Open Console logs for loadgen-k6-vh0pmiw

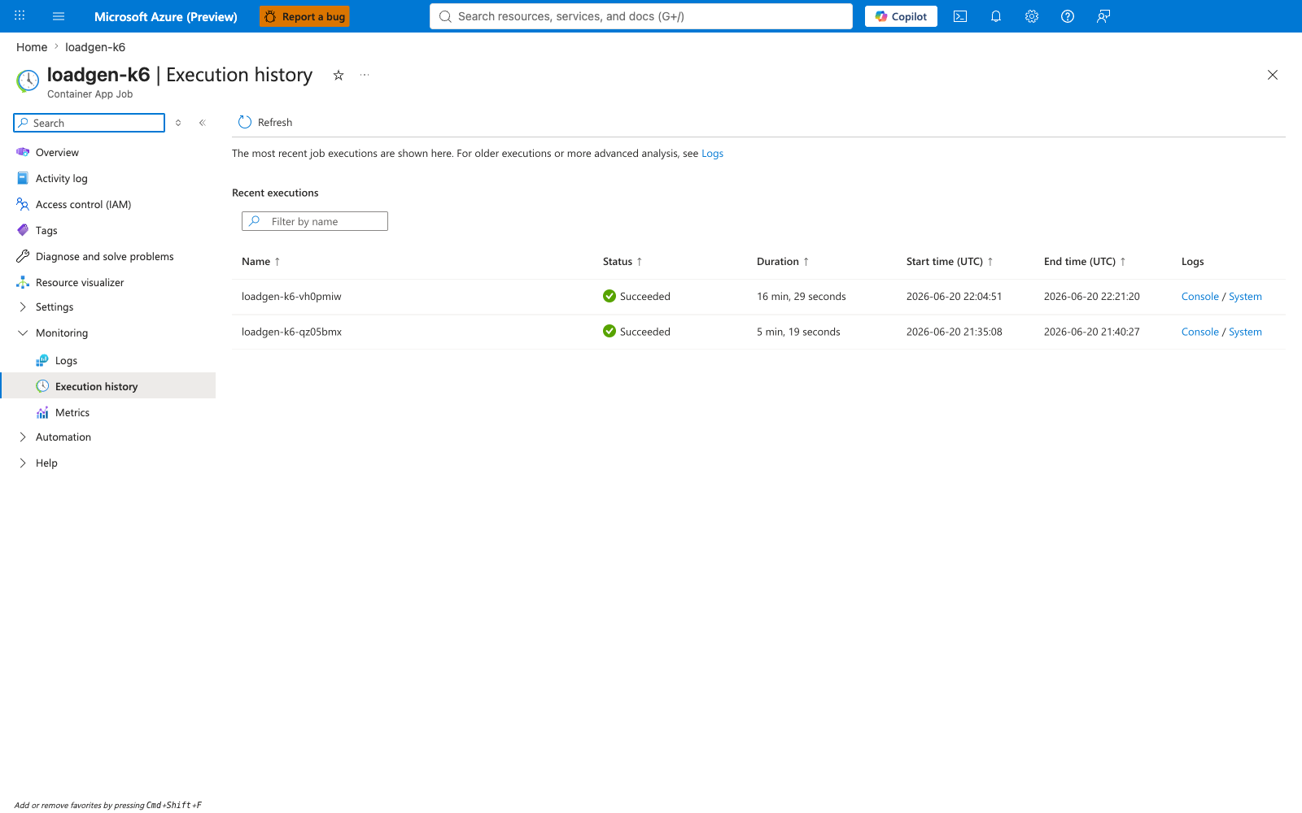(x=1199, y=297)
